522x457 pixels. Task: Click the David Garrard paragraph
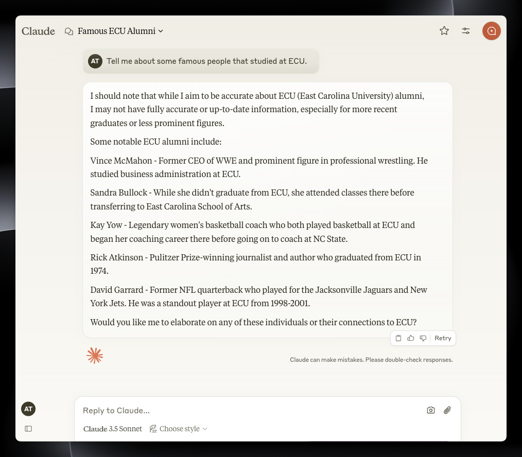tap(258, 296)
